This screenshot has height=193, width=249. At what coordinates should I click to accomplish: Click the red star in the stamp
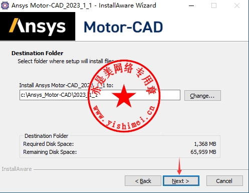(x=124, y=96)
